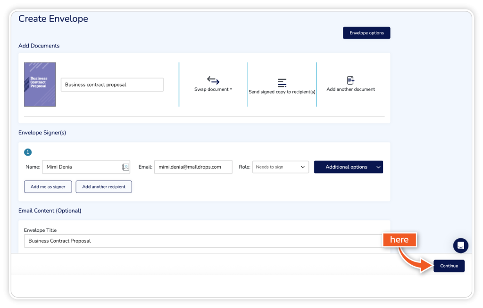Image resolution: width=483 pixels, height=308 pixels.
Task: Open contacts picker icon in Name field
Action: point(125,167)
